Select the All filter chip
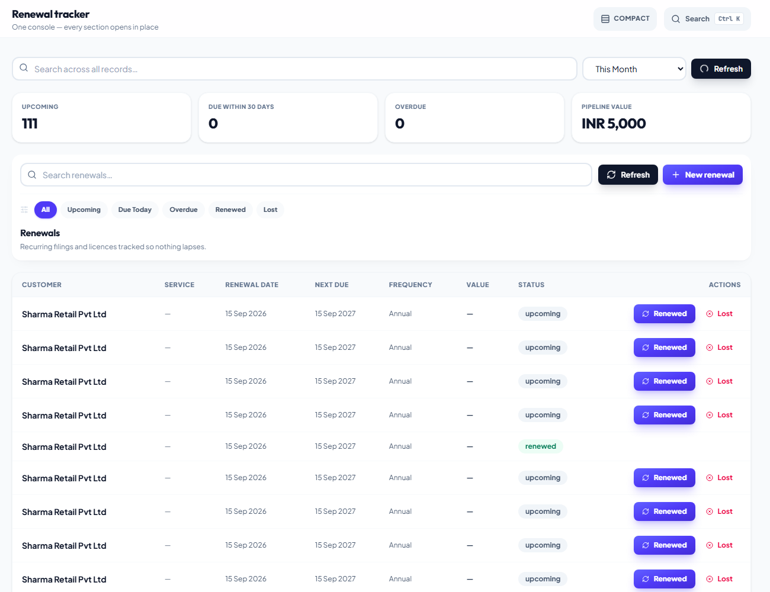Screen dimensions: 770x592 pos(46,210)
